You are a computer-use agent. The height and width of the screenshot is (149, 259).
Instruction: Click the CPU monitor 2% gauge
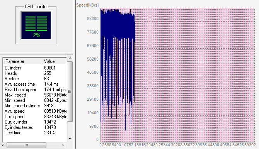tap(36, 25)
